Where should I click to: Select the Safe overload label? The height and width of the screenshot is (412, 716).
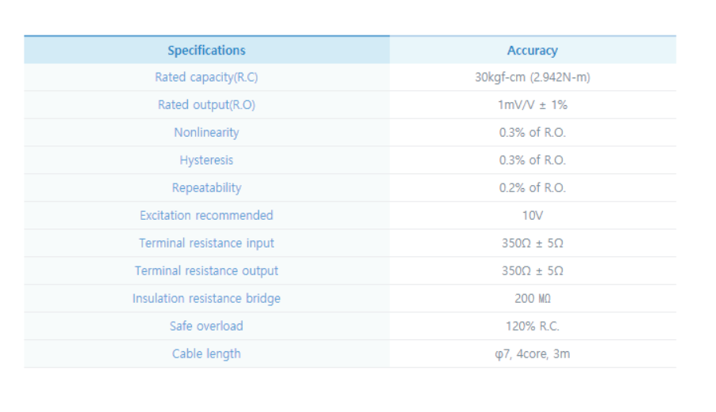tap(206, 327)
